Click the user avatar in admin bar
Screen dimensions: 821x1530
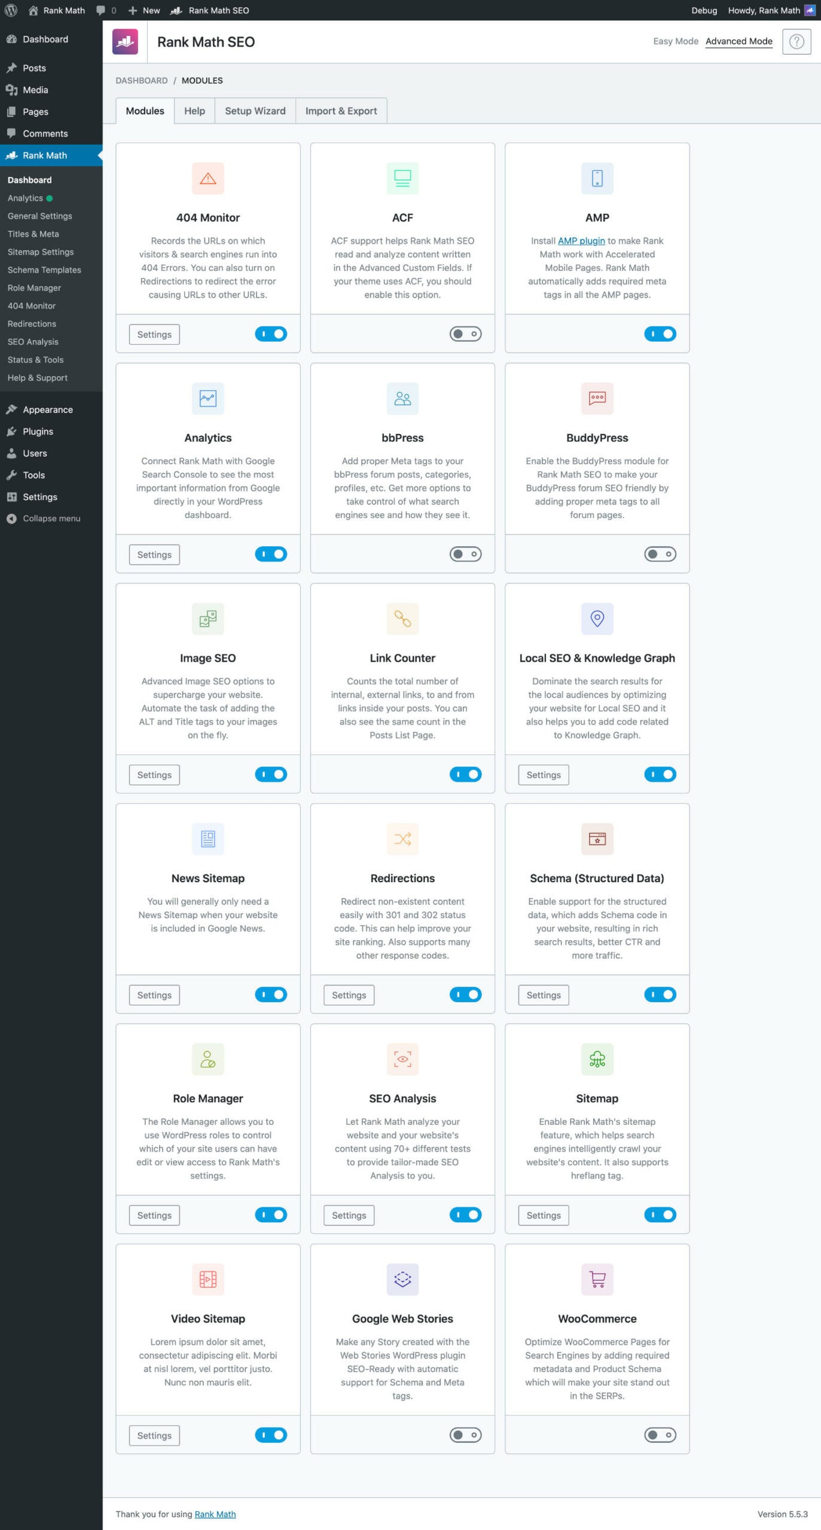point(810,10)
